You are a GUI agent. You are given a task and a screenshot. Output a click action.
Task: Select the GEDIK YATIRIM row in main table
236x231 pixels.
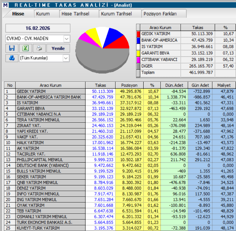pos(120,91)
